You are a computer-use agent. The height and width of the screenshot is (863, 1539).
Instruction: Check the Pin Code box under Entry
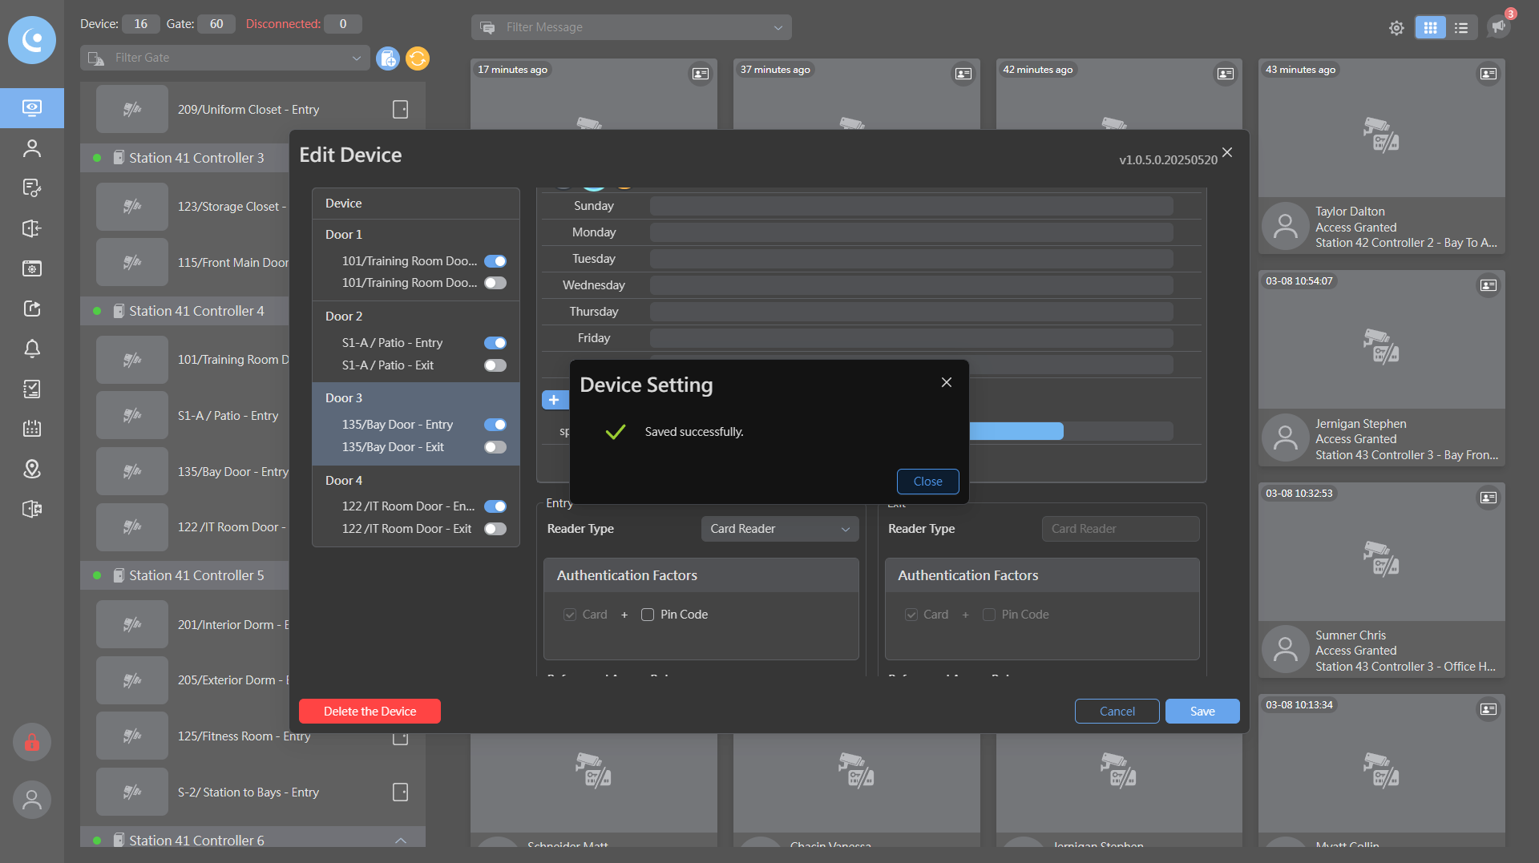[648, 615]
